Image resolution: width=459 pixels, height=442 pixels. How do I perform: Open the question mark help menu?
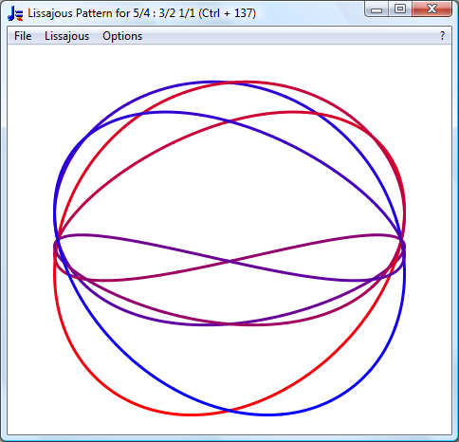tap(442, 36)
